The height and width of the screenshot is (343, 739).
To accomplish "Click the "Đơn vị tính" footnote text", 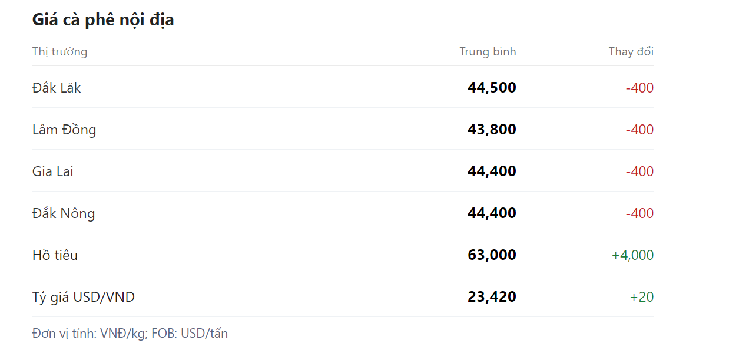I will click(x=130, y=334).
